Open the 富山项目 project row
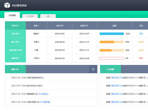 click(15, 42)
